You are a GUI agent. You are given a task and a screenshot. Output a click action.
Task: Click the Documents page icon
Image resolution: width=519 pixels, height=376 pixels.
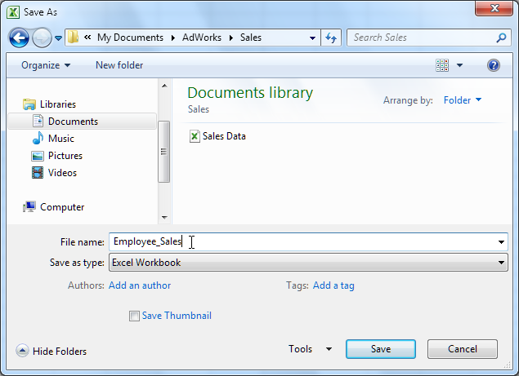pyautogui.click(x=38, y=121)
